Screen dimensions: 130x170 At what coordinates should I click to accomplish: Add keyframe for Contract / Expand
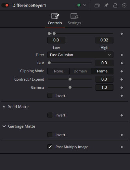point(122,80)
